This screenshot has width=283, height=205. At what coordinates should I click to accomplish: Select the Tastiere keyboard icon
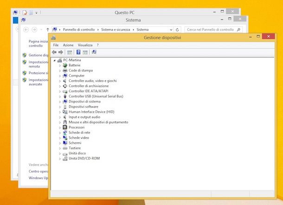pos(65,148)
